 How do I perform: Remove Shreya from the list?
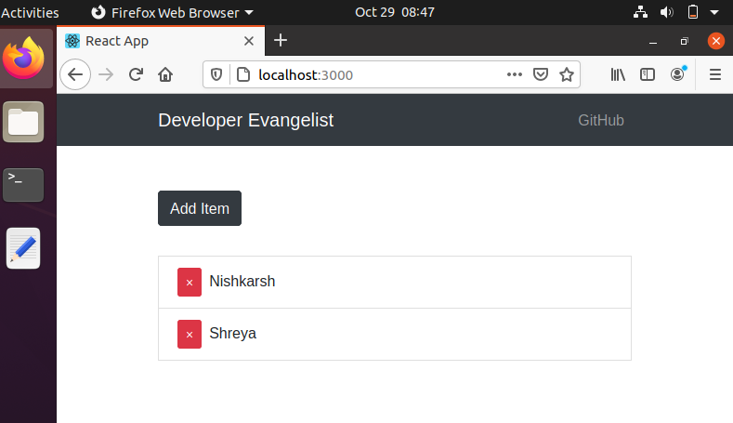190,334
